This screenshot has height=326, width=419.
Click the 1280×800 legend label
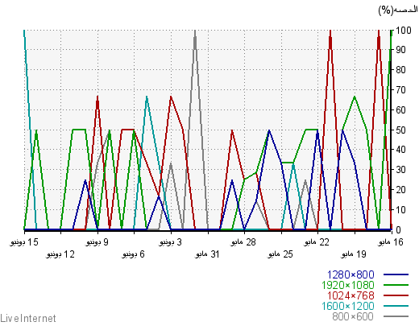[351, 274]
